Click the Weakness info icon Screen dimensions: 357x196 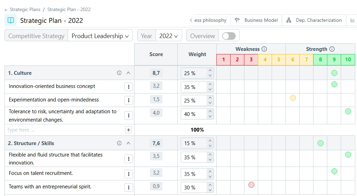pos(264,49)
